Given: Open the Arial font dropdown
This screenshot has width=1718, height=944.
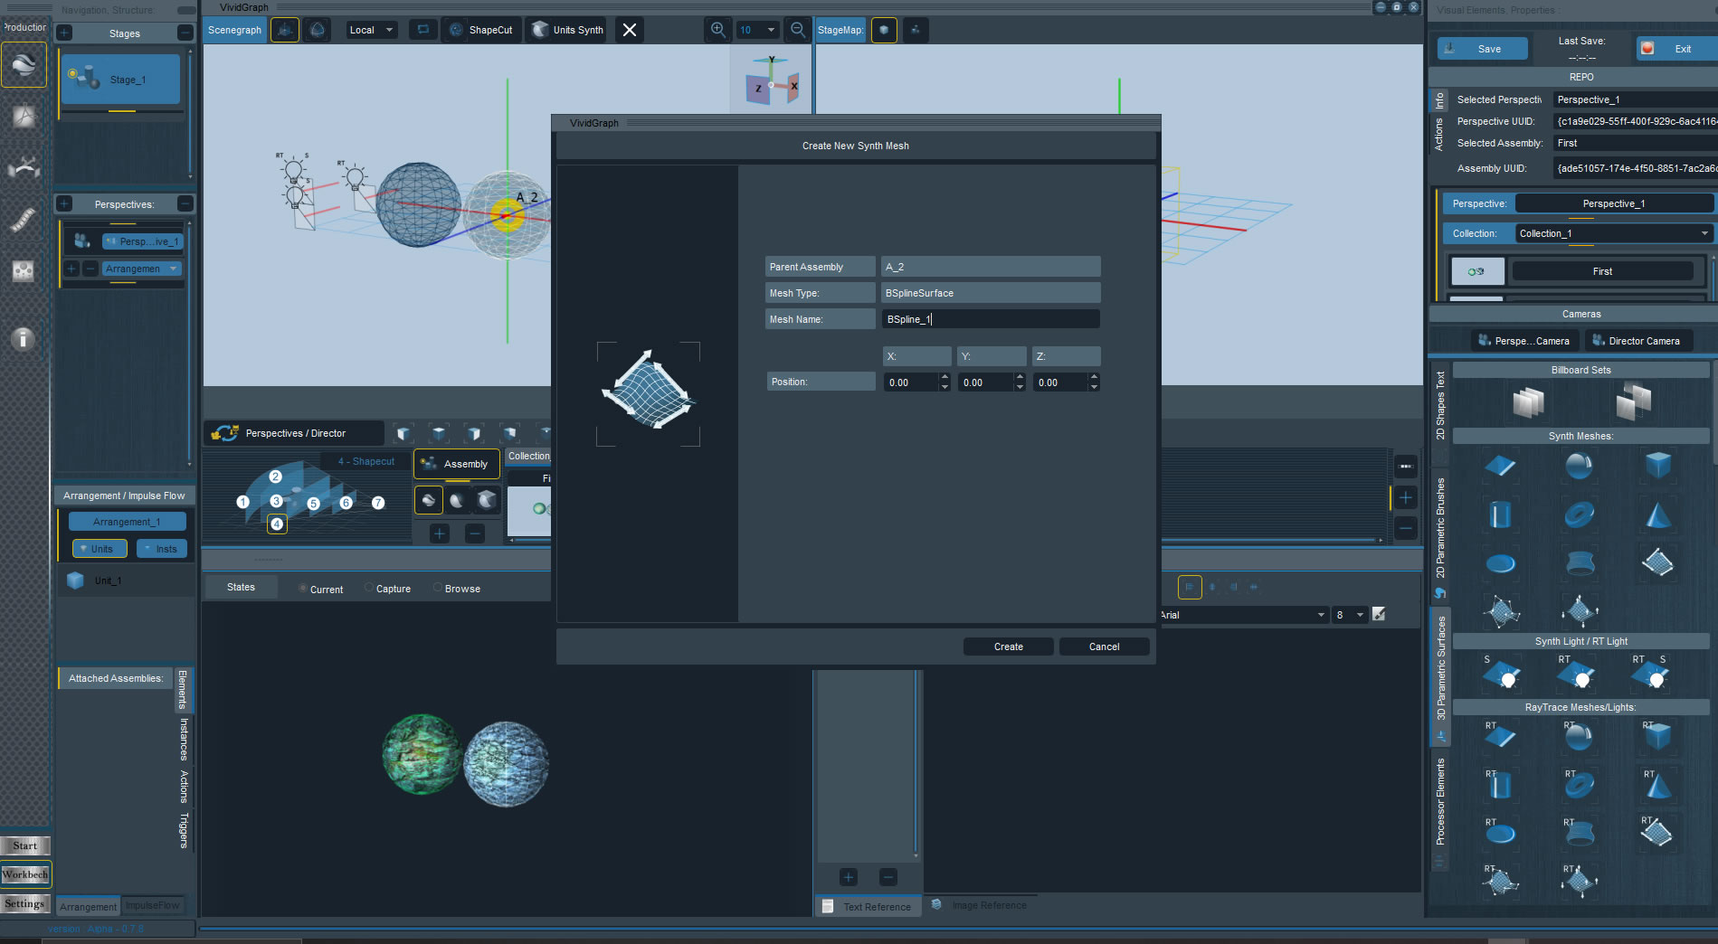Looking at the screenshot, I should pos(1242,615).
